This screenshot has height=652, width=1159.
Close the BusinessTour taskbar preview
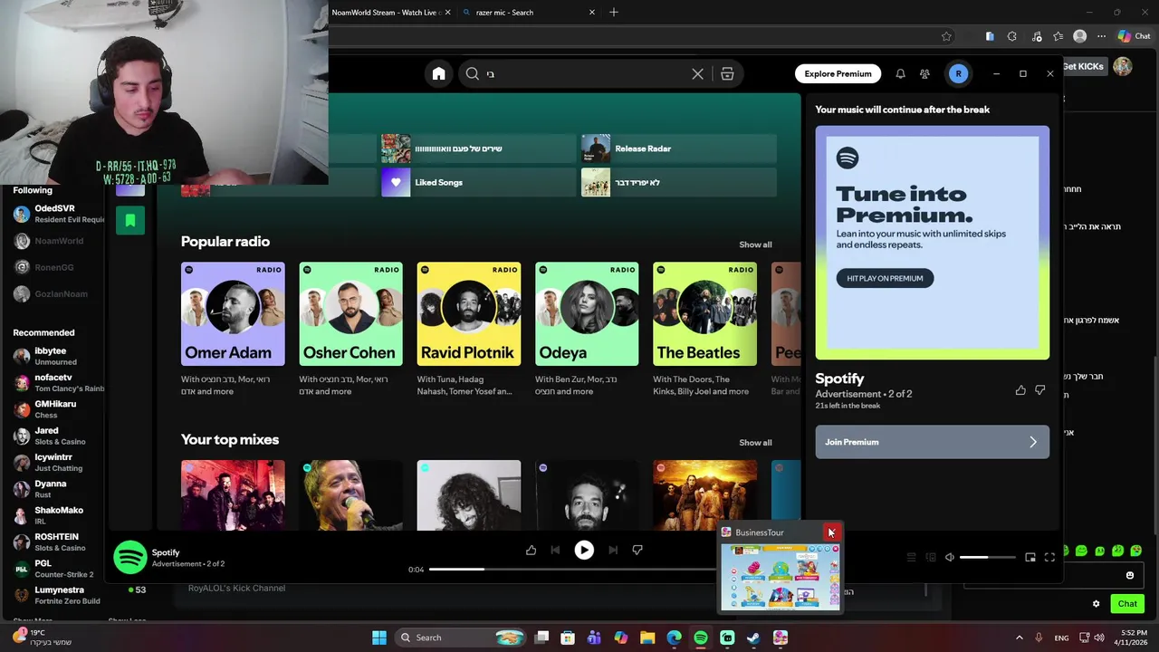click(x=831, y=532)
